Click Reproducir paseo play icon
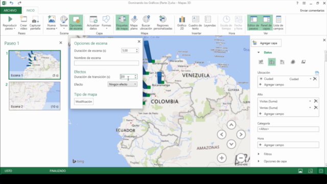This screenshot has width=327, height=184. coord(10,19)
